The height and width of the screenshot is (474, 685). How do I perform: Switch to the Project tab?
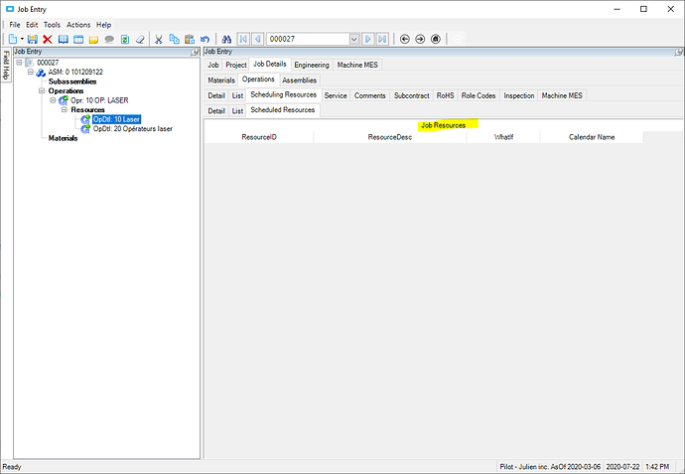tap(236, 65)
